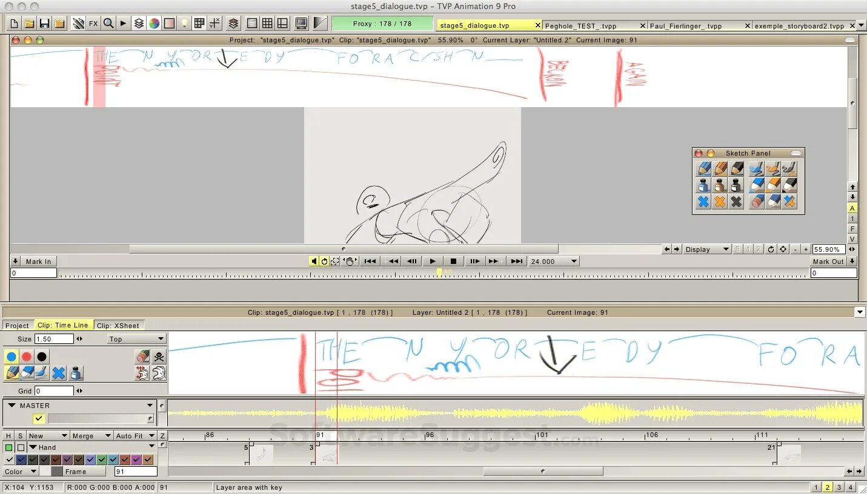Screen dimensions: 867x494
Task: Select black pencil in Sketch Panel
Action: pos(736,168)
